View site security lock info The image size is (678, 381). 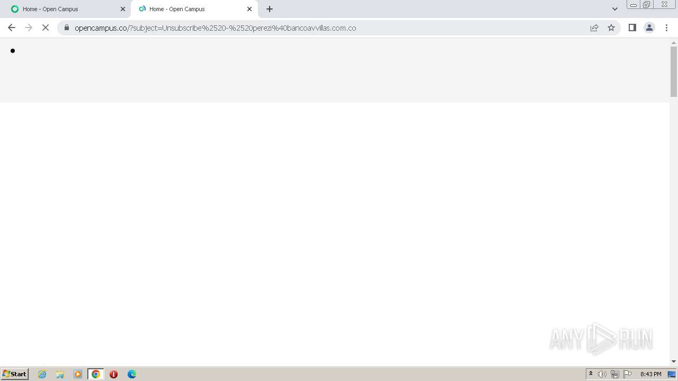point(67,28)
